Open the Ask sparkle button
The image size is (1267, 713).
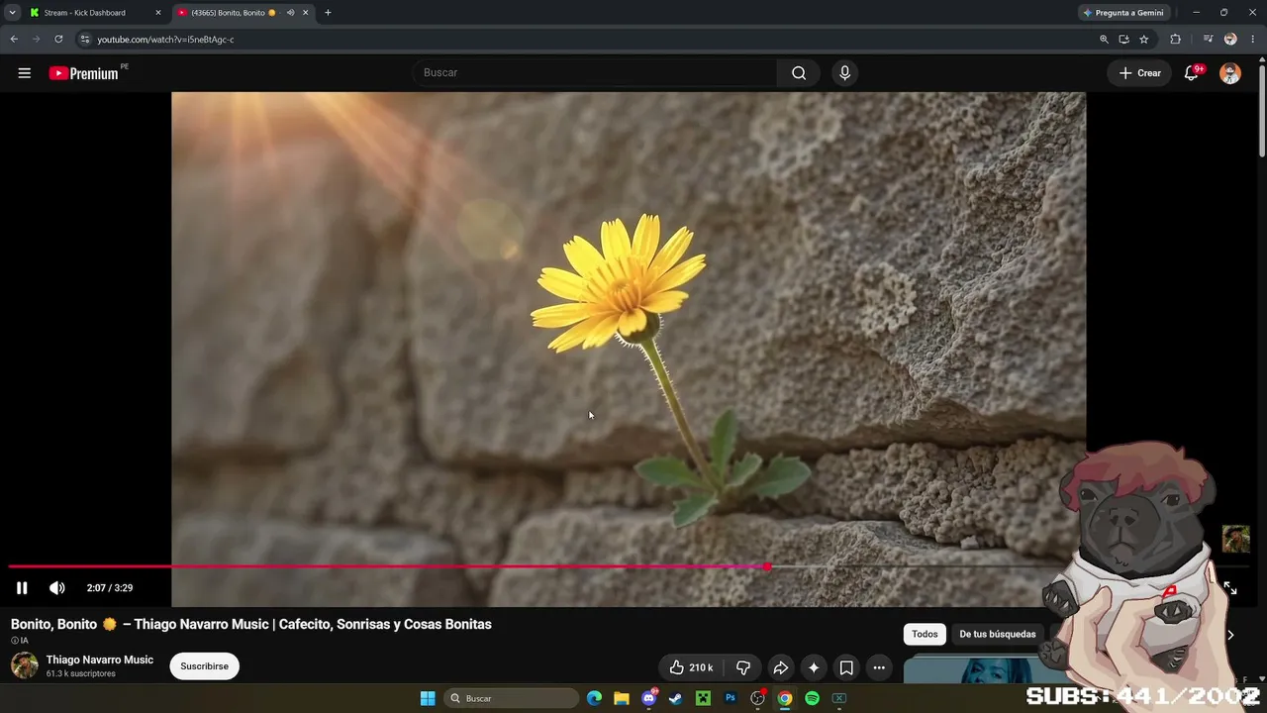814,667
